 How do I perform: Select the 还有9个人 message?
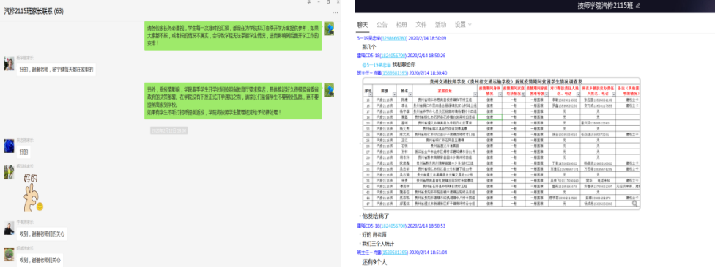(x=374, y=263)
